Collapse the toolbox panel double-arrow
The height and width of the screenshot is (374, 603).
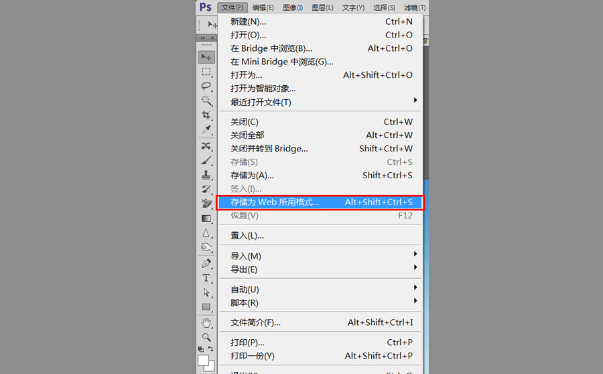[202, 38]
